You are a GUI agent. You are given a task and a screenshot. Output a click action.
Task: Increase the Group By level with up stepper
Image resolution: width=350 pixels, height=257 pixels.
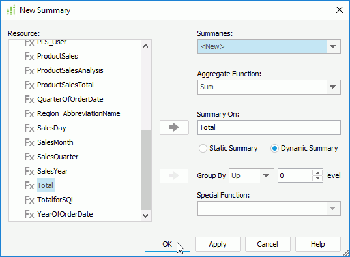click(317, 172)
